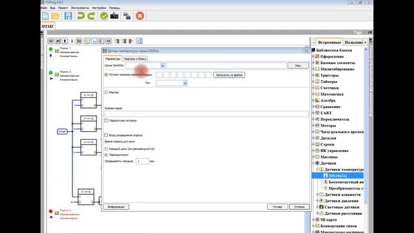The image size is (414, 233).
Task: Collapse the Датчики температуры node
Action: click(318, 170)
